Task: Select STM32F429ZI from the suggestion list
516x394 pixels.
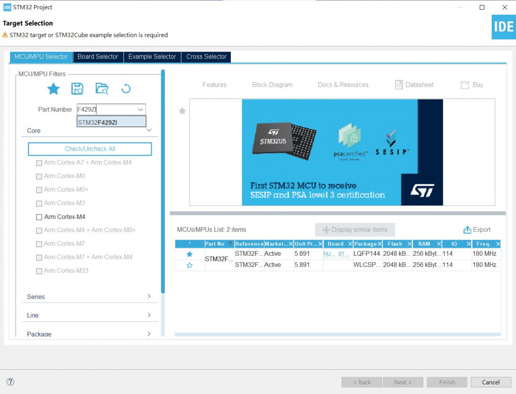Action: [111, 122]
